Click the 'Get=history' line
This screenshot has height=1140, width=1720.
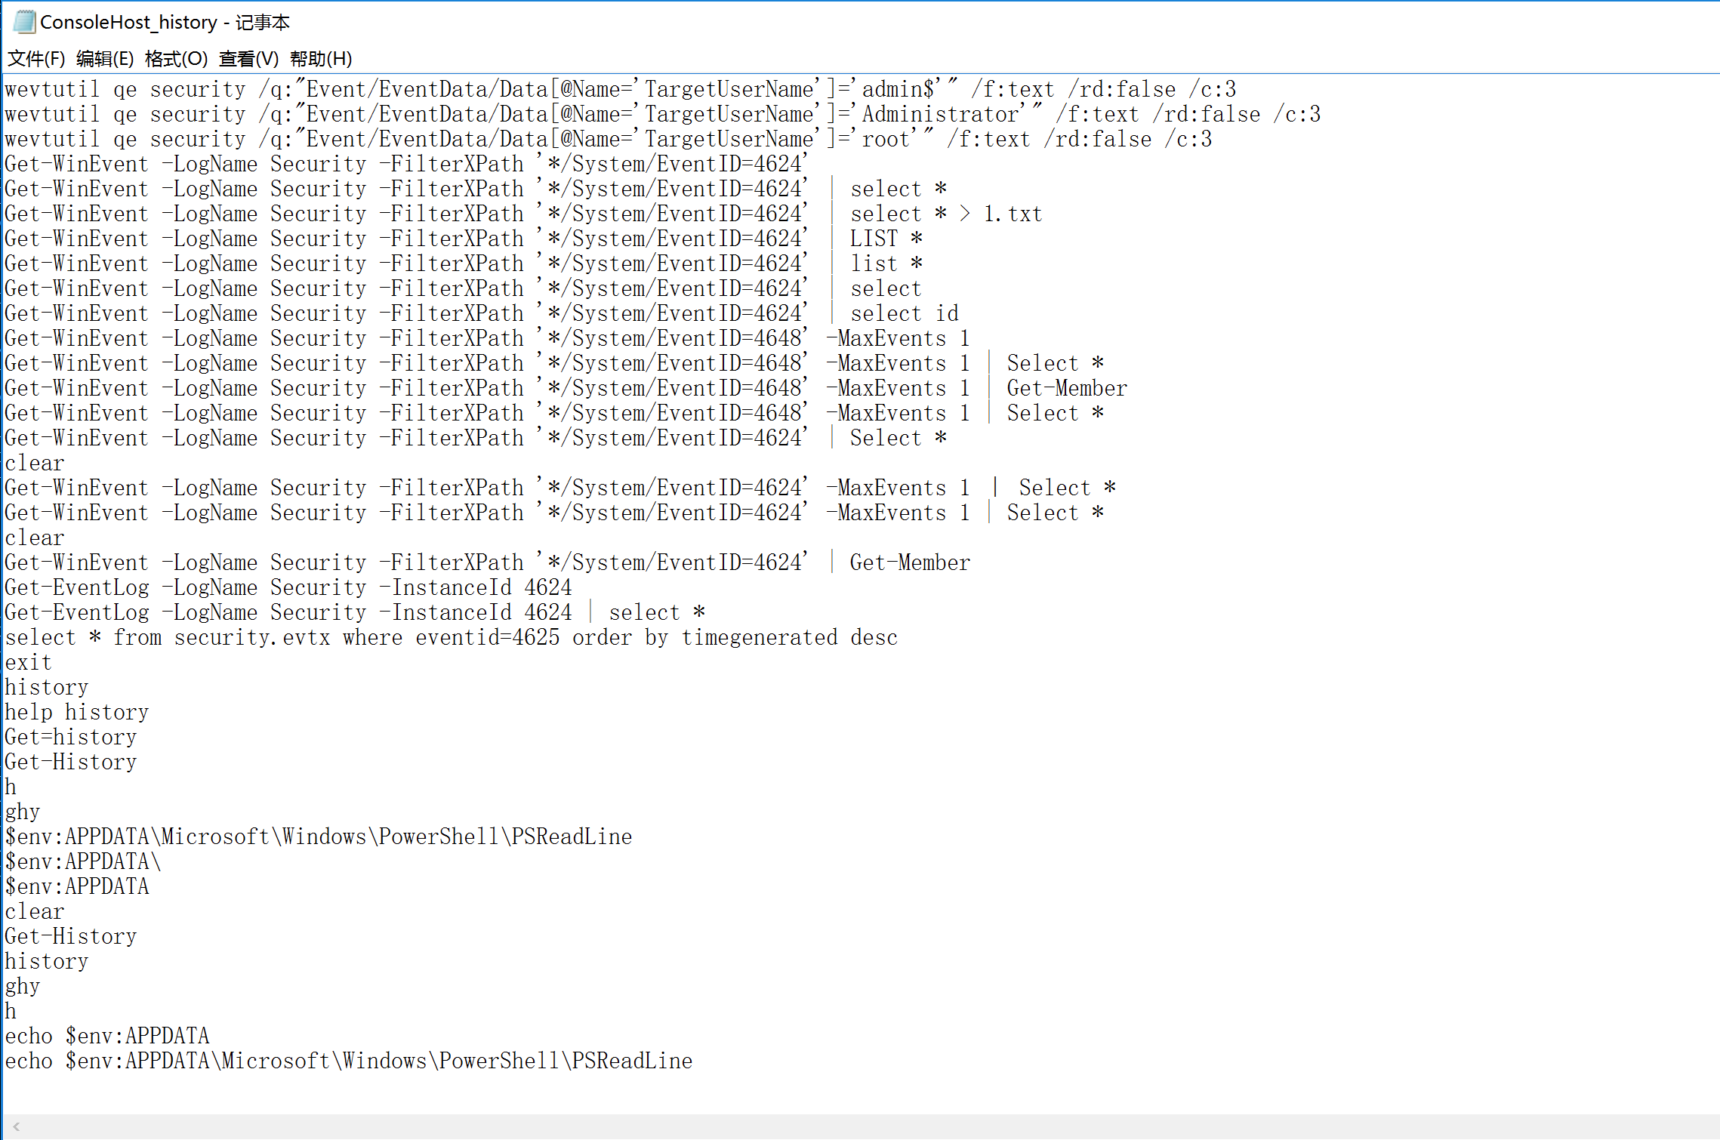click(70, 738)
